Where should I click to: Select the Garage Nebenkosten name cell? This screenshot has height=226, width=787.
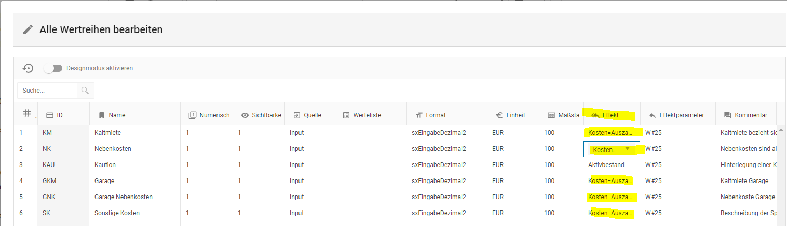pyautogui.click(x=123, y=197)
